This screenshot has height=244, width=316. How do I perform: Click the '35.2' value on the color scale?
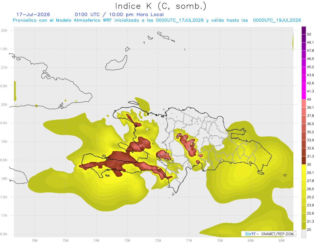point(310,132)
